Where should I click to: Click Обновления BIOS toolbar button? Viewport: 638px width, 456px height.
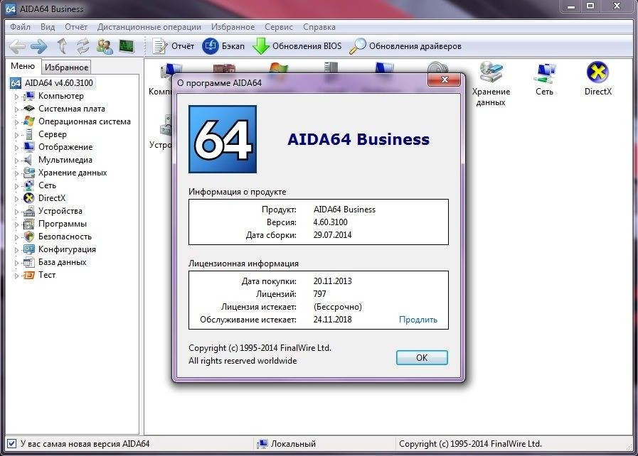(297, 46)
